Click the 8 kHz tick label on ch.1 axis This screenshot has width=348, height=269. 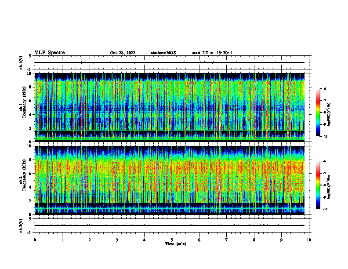coord(31,87)
